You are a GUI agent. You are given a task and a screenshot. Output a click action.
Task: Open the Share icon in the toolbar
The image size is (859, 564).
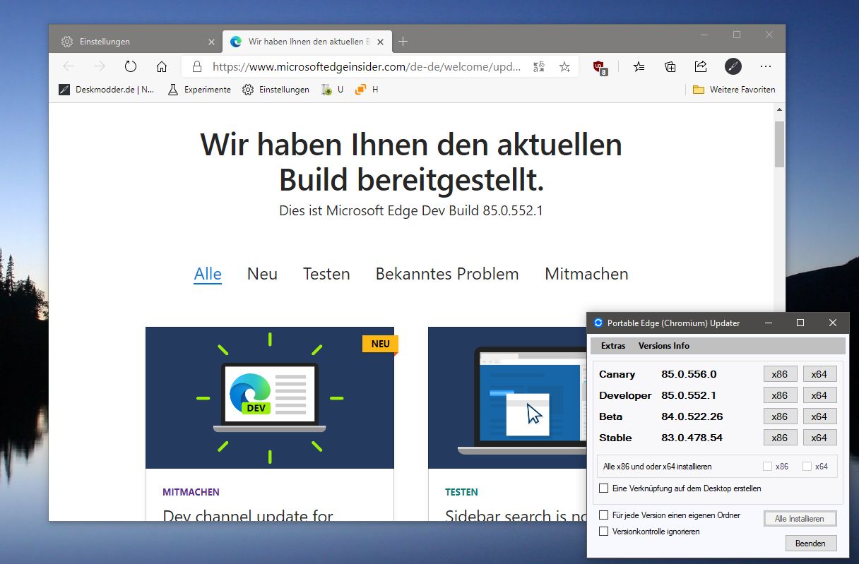pyautogui.click(x=701, y=66)
